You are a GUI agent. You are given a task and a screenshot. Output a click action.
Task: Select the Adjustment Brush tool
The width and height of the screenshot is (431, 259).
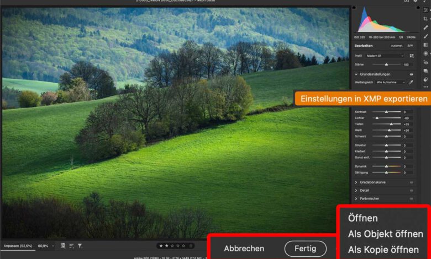[x=426, y=36]
